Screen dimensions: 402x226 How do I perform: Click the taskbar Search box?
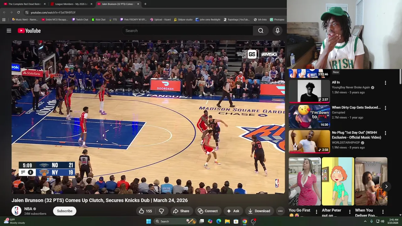click(x=175, y=221)
